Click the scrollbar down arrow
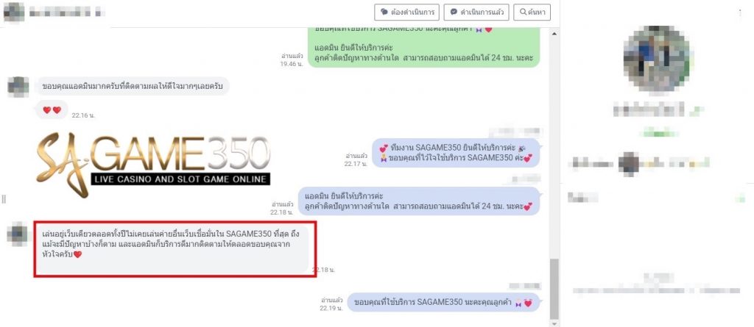 pos(554,323)
